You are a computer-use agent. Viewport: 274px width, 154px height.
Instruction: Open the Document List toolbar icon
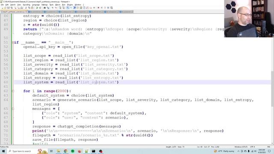(84, 8)
